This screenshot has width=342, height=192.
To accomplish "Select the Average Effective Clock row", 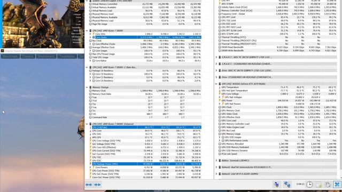I will [x=145, y=47].
